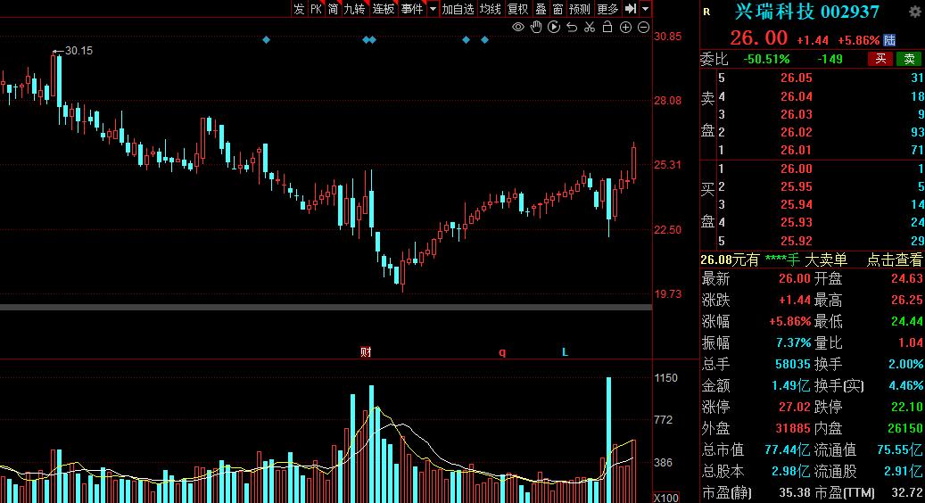Click buy level 5 price 25.92

point(797,241)
